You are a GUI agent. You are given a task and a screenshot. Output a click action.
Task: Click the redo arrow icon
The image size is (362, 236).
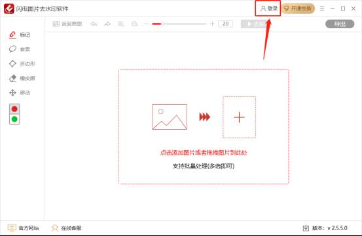[107, 24]
